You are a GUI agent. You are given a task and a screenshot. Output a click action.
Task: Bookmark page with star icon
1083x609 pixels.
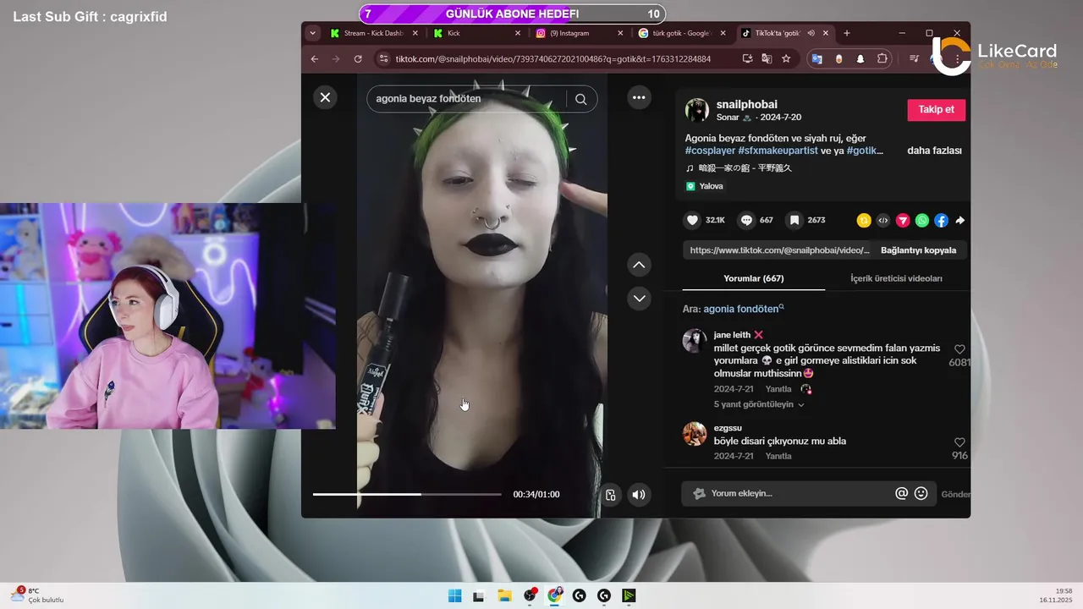[x=786, y=58]
